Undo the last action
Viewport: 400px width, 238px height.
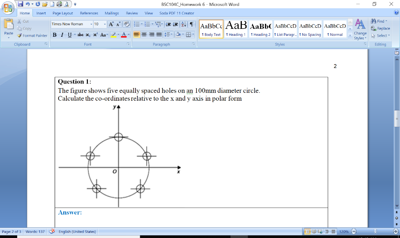coord(28,4)
